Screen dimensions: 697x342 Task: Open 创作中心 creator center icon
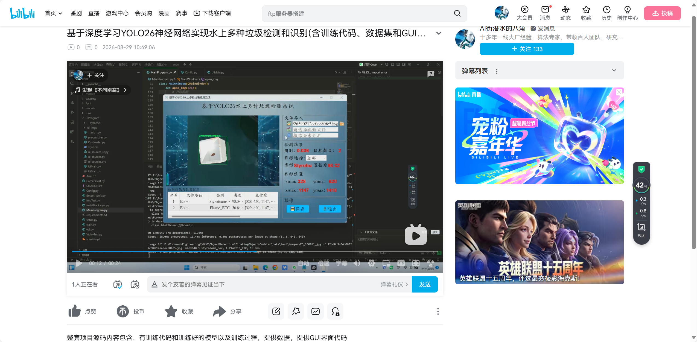627,13
